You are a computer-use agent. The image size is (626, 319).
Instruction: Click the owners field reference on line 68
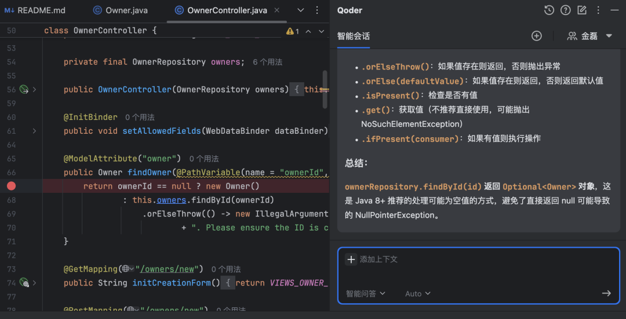(172, 200)
